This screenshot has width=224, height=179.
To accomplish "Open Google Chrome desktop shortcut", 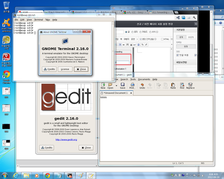I will point(6,77).
